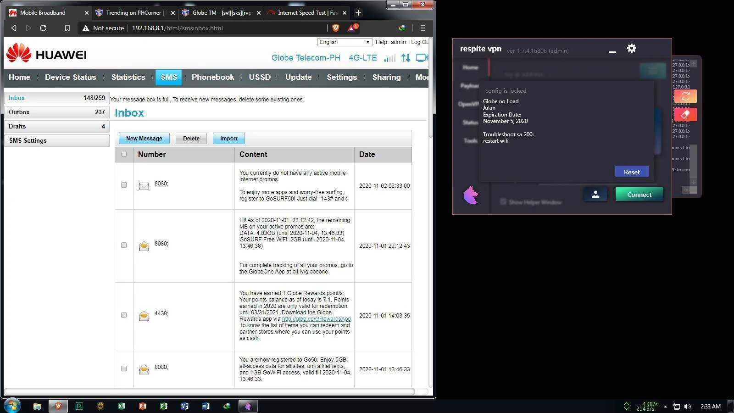Open a new browser tab
Image resolution: width=734 pixels, height=413 pixels.
point(358,13)
